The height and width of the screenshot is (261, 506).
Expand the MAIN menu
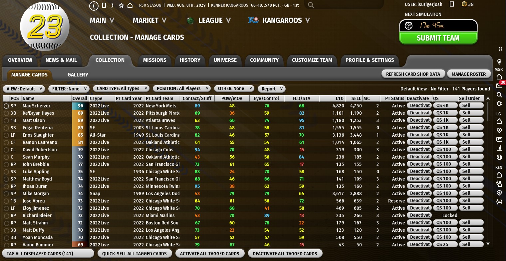pyautogui.click(x=102, y=21)
